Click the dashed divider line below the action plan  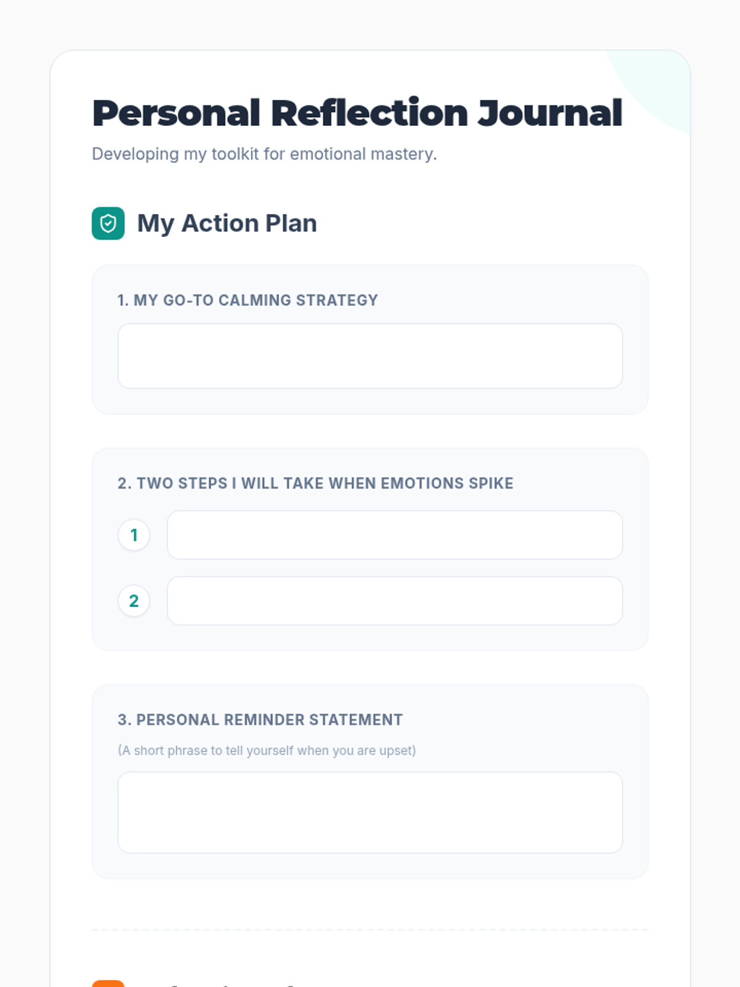pyautogui.click(x=370, y=930)
